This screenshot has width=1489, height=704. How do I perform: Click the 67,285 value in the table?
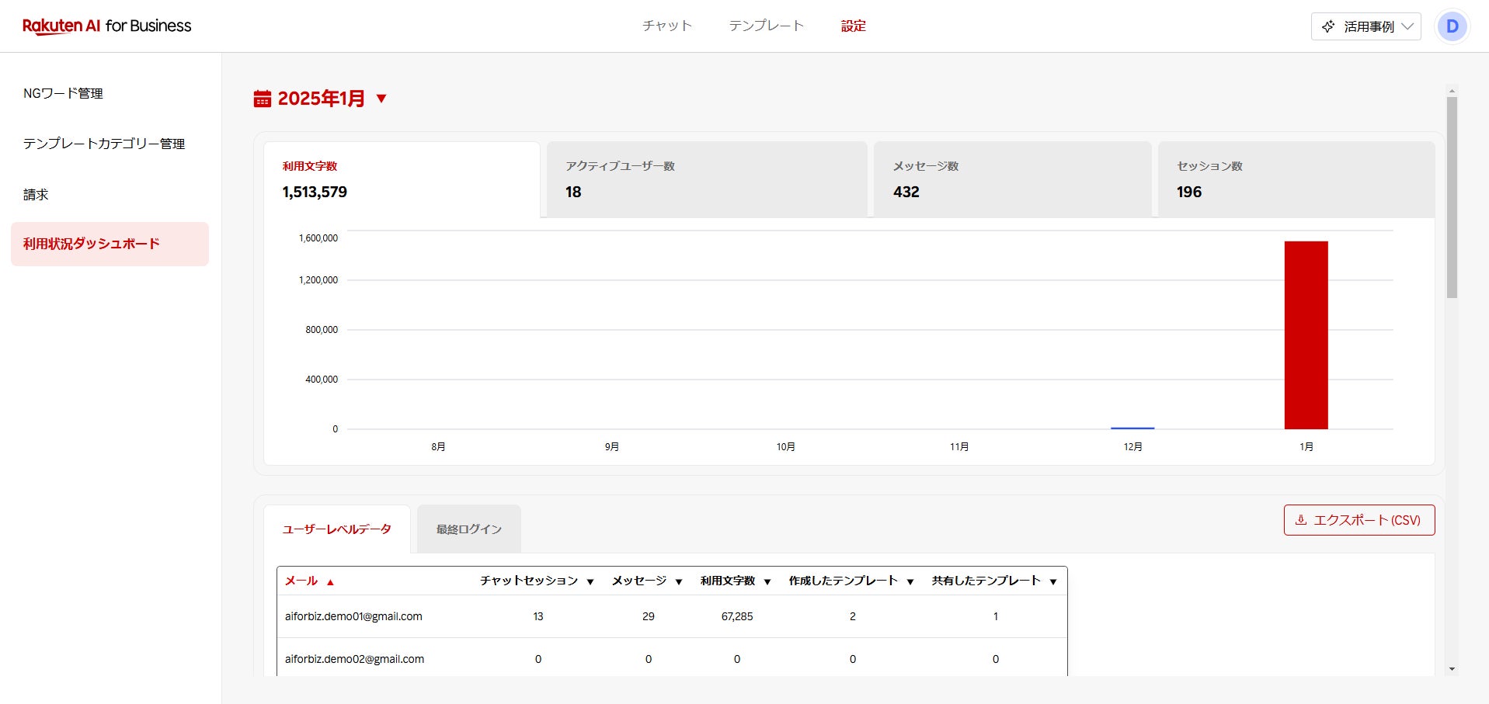point(737,616)
